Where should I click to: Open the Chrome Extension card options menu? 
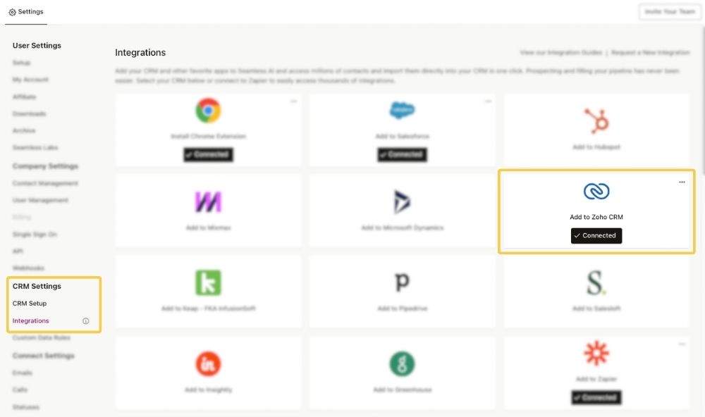tap(293, 101)
